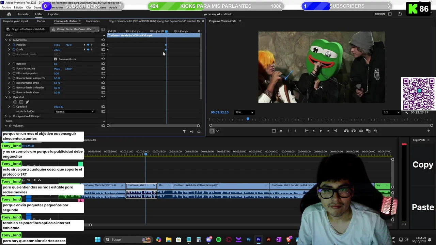Image resolution: width=436 pixels, height=245 pixels.
Task: Uncheck the Escala uniforme checkbox
Action: [x=56, y=59]
